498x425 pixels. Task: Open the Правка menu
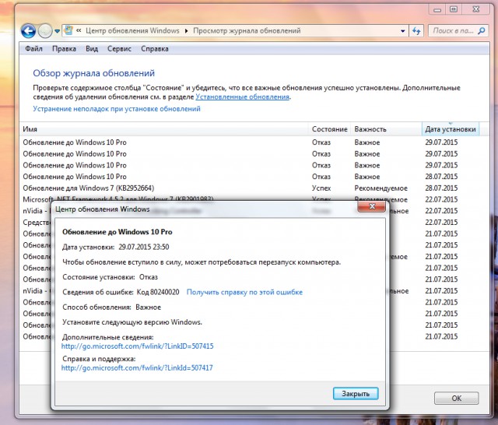[64, 49]
